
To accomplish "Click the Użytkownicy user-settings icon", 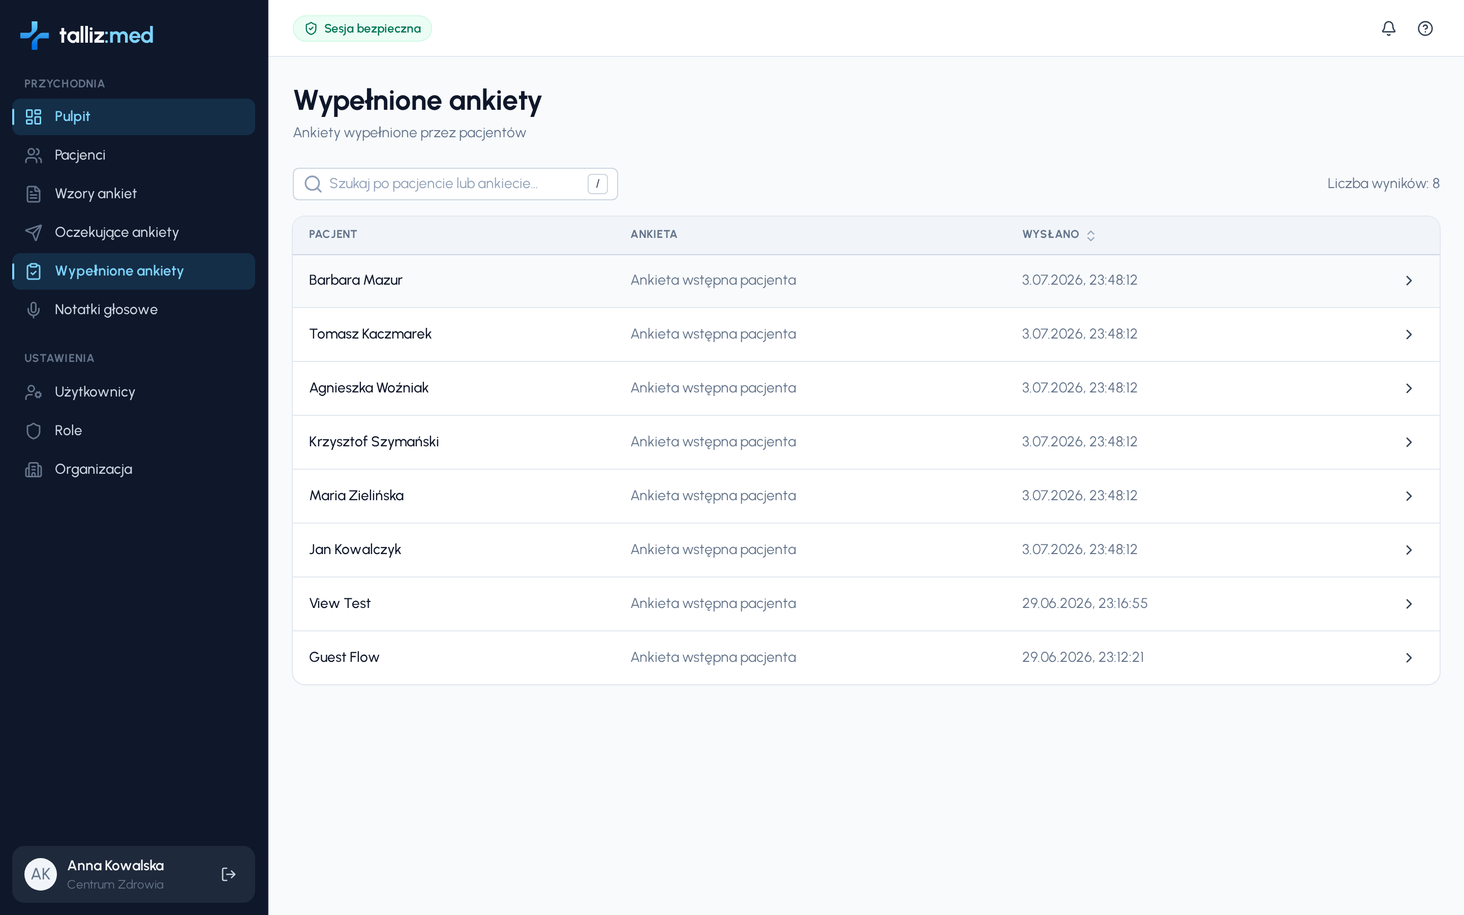I will tap(33, 392).
